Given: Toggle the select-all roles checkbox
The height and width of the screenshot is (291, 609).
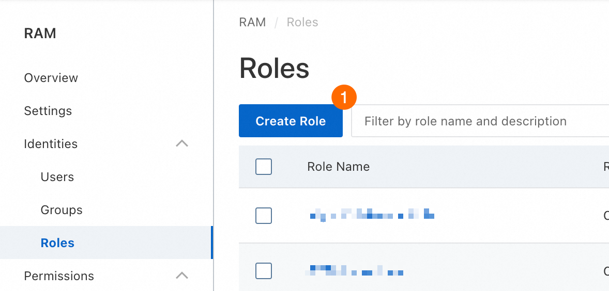Looking at the screenshot, I should pos(264,167).
